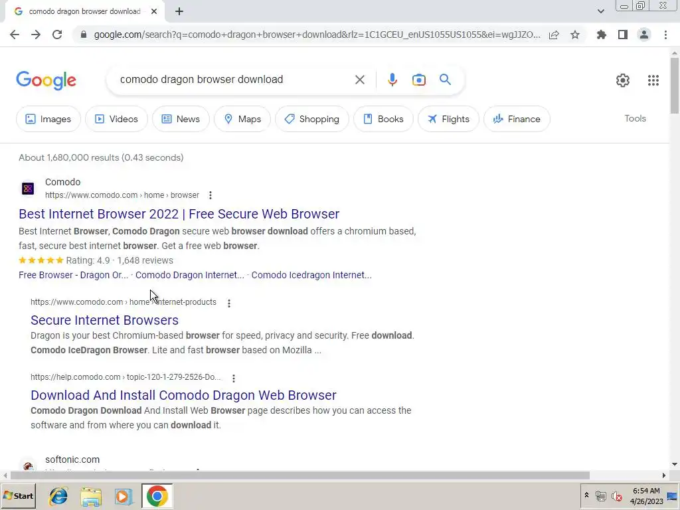Search by image with camera icon
680x510 pixels.
418,80
